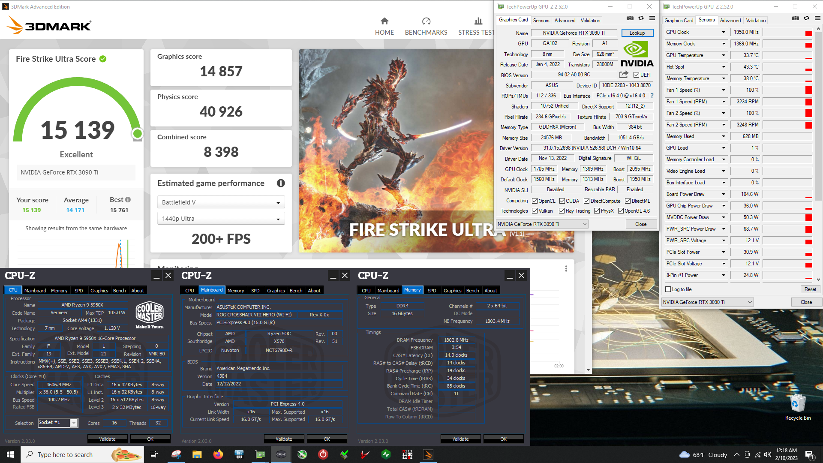The image size is (823, 463).
Task: Click the GPU-Z Sensors vertical scrollbar
Action: [818, 154]
